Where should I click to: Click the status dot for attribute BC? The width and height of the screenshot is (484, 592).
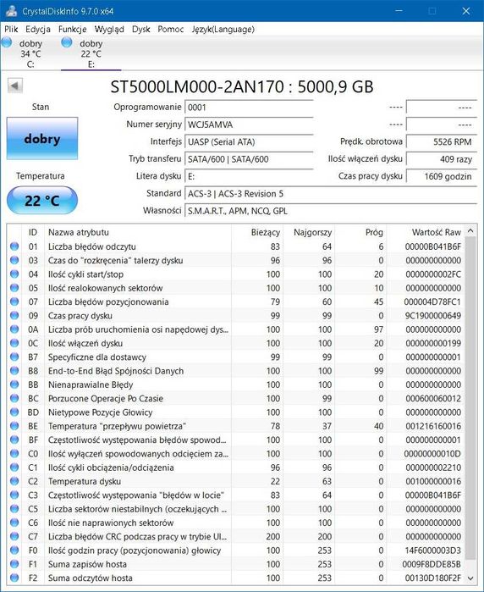coord(14,398)
